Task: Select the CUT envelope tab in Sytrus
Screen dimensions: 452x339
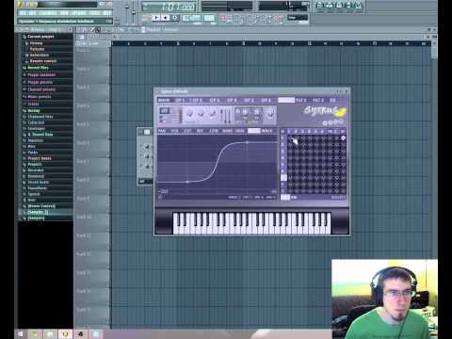Action: tap(187, 131)
